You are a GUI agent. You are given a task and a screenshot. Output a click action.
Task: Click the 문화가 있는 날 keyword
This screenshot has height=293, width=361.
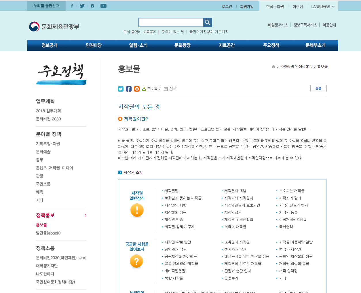173,32
